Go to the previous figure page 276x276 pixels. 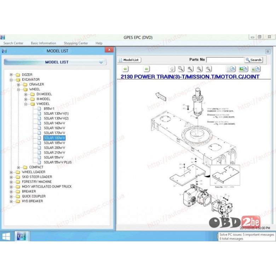click(x=125, y=69)
